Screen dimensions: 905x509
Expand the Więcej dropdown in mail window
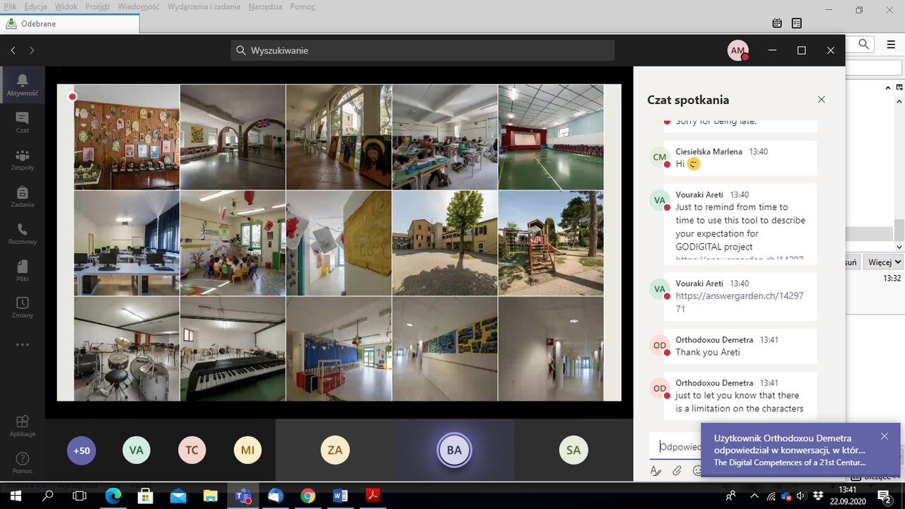(x=884, y=262)
